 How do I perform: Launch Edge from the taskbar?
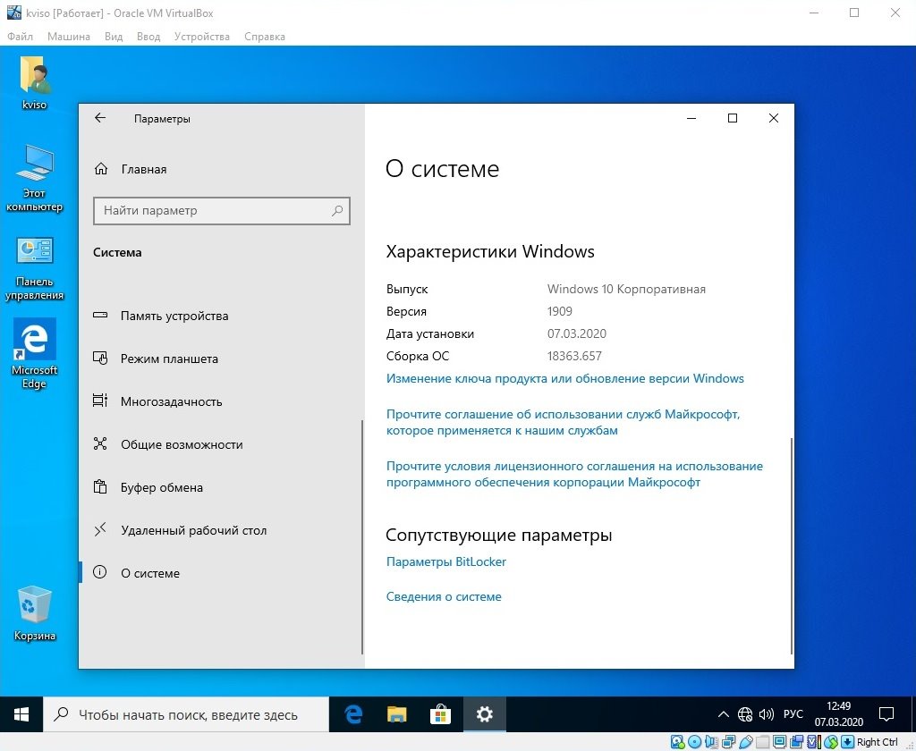click(x=352, y=714)
